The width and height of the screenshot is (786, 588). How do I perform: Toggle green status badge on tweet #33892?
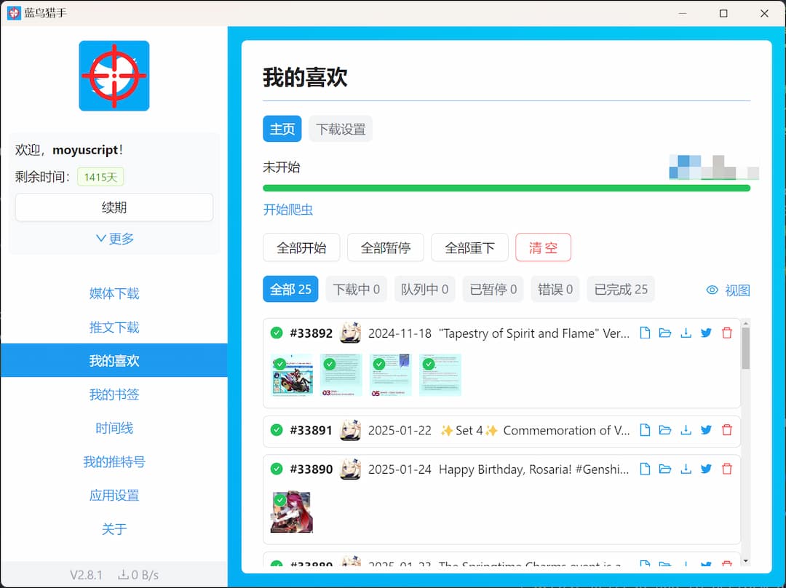pyautogui.click(x=277, y=333)
